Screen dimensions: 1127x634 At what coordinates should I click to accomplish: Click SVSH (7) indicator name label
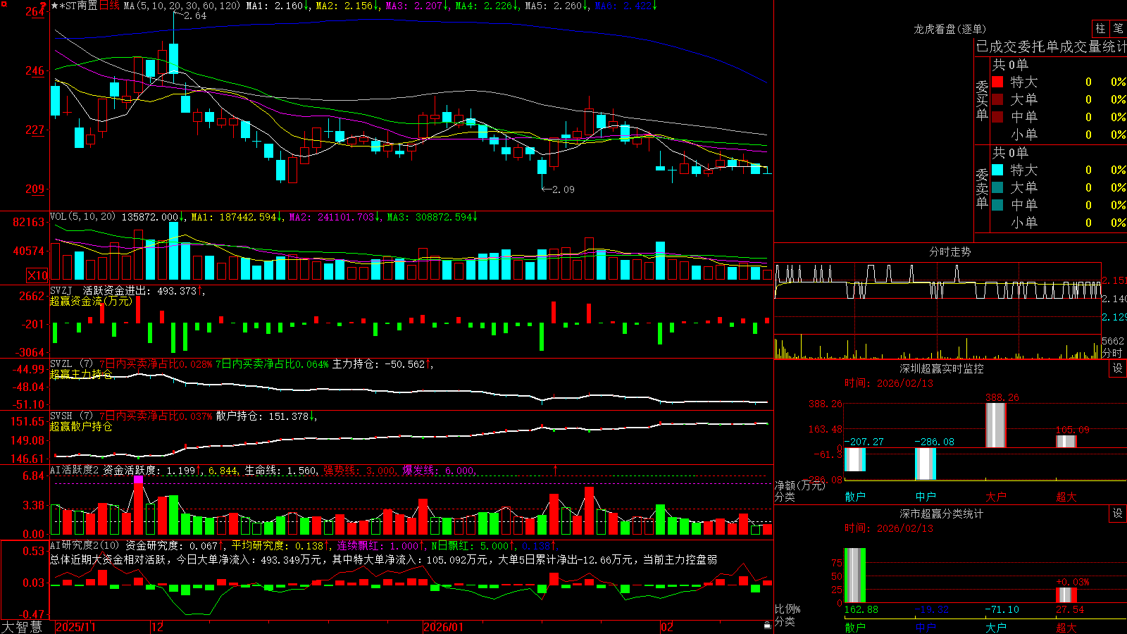[x=71, y=416]
